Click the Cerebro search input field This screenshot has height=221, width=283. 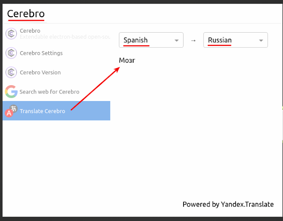click(142, 14)
